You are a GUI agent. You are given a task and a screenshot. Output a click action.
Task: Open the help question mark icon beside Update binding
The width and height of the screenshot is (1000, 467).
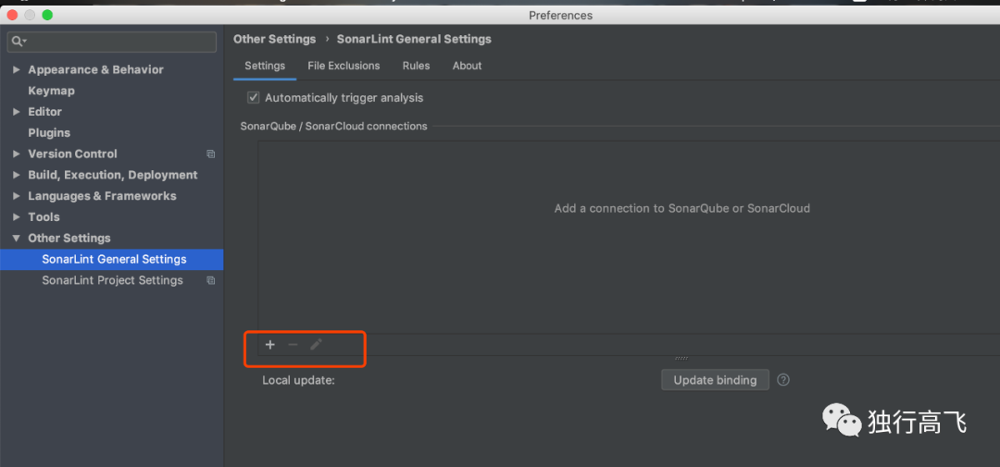point(783,380)
